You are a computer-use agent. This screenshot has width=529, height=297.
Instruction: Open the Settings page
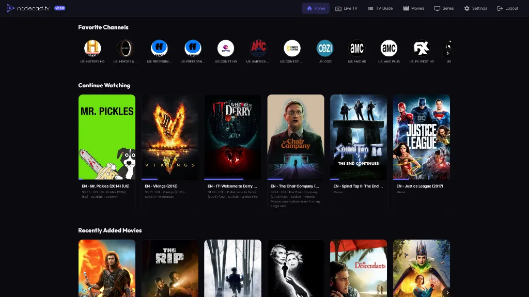click(476, 8)
